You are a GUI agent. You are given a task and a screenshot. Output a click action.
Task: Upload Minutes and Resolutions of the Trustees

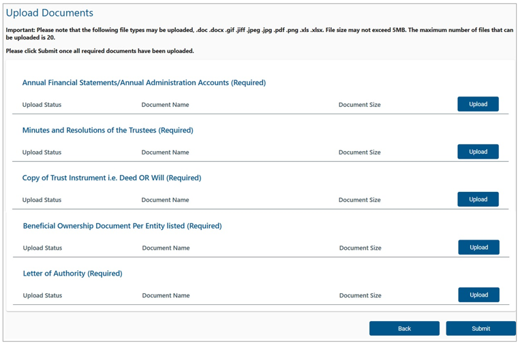tap(478, 151)
